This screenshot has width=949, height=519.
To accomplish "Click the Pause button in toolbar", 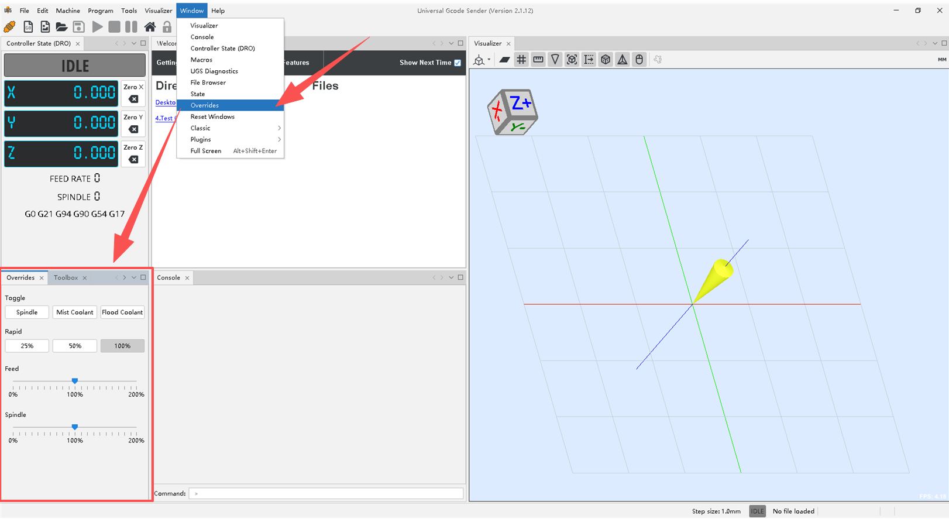I will 132,27.
